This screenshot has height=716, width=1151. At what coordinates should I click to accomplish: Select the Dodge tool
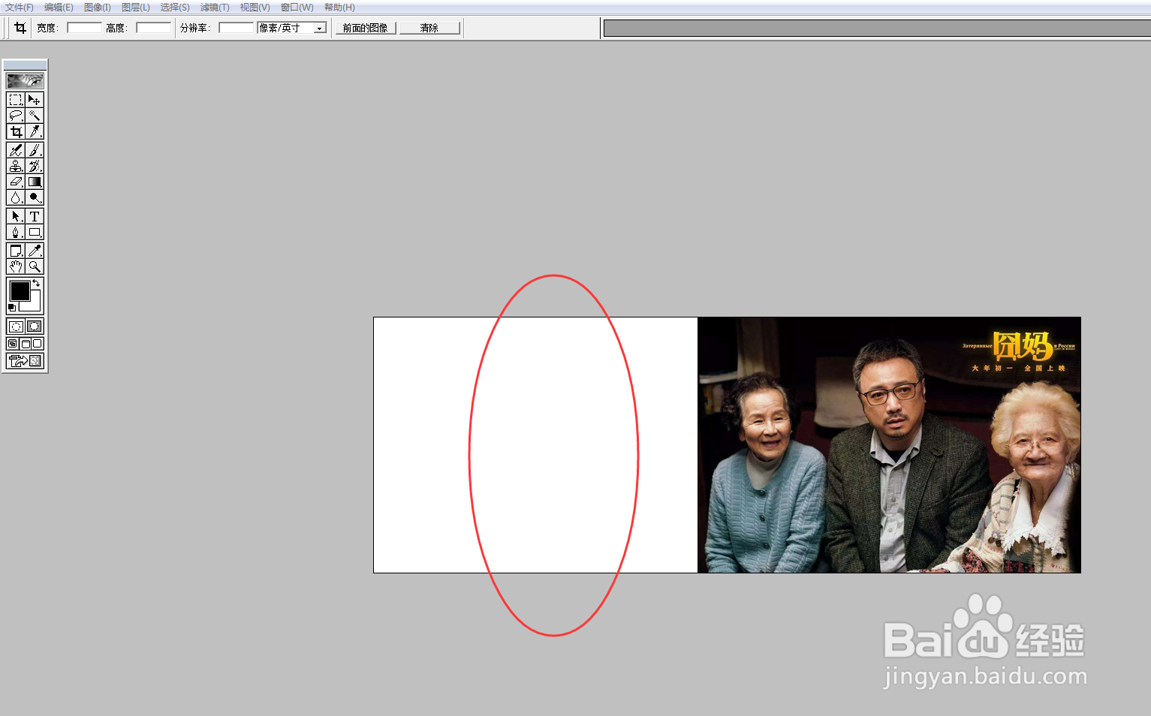pos(35,197)
